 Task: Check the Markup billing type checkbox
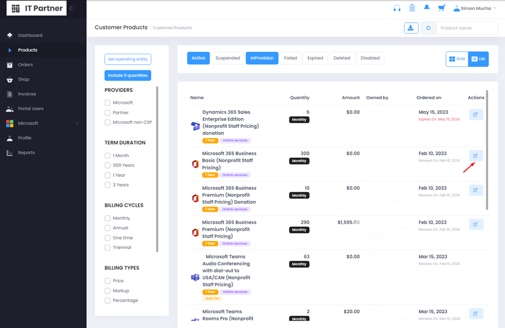(x=108, y=291)
